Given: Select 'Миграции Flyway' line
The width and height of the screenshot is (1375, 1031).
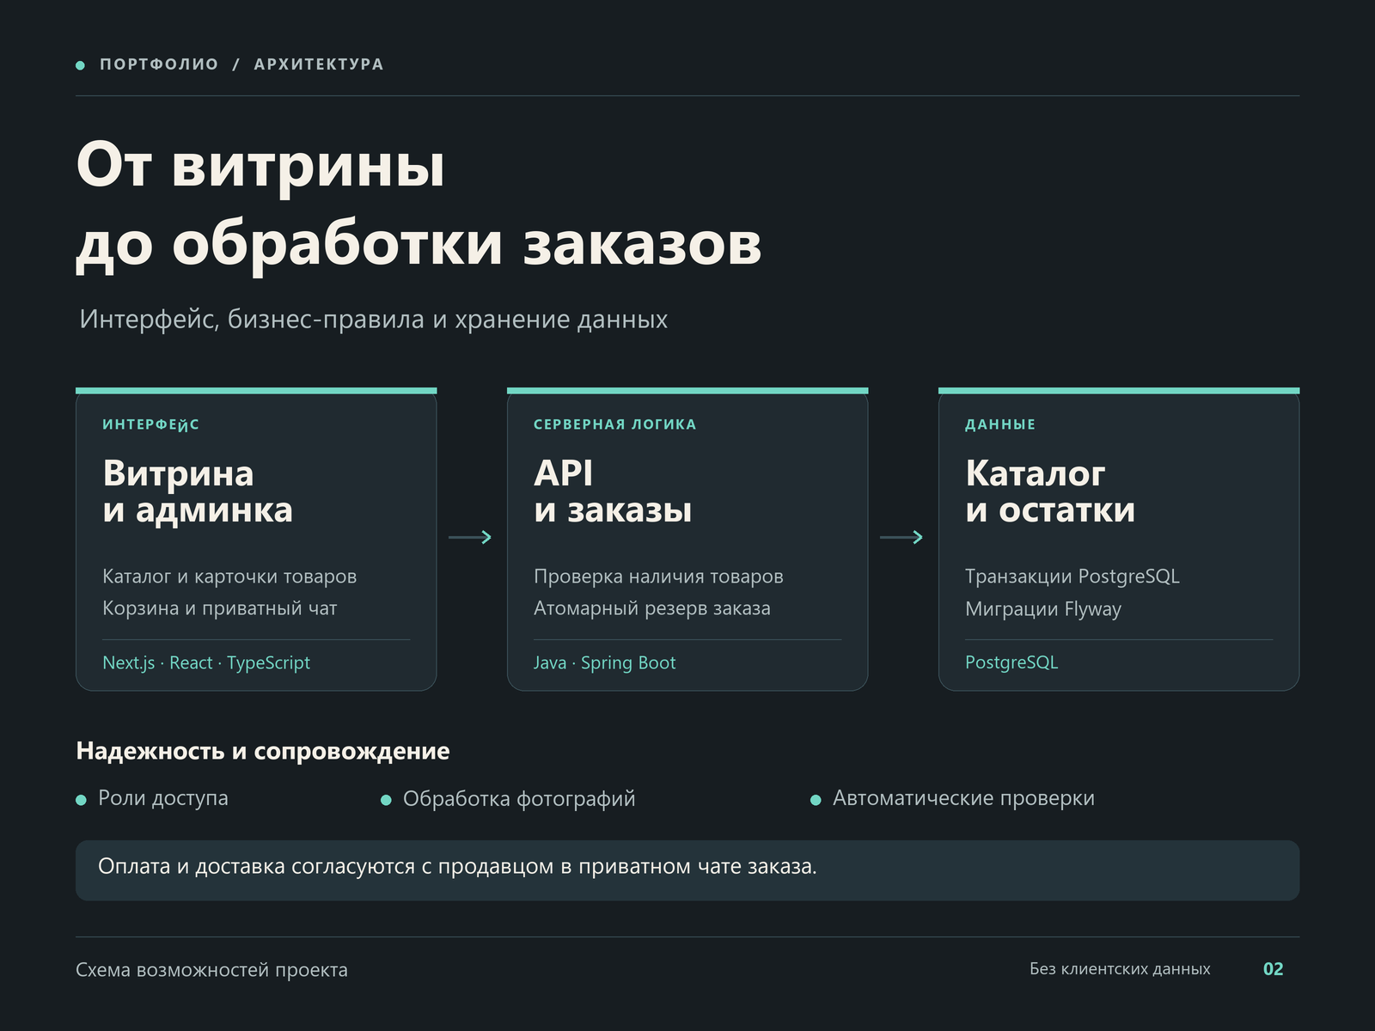Looking at the screenshot, I should (1043, 609).
